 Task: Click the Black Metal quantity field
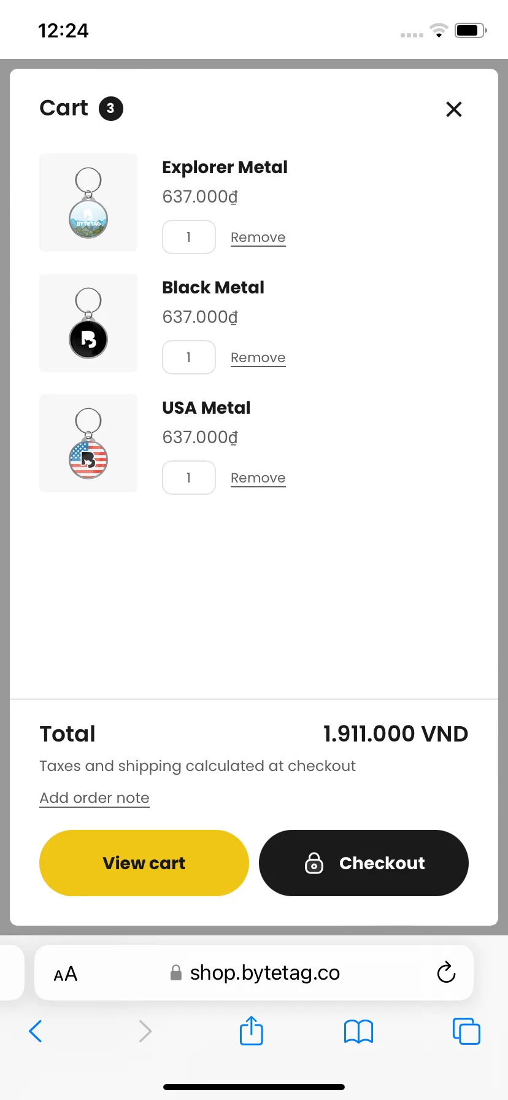click(189, 357)
